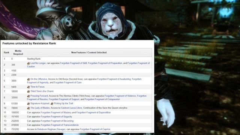Click the 32000 mettle value
Screen dimensions: 240x135
tap(14, 97)
